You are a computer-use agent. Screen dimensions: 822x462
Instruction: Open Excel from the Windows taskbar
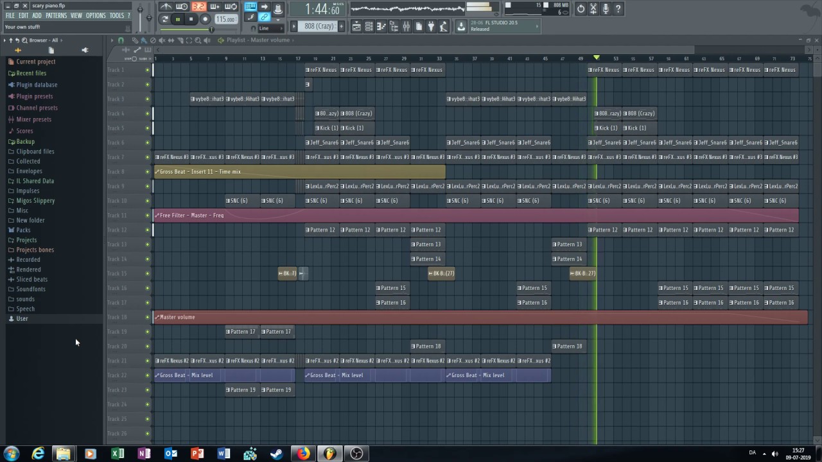tap(117, 454)
